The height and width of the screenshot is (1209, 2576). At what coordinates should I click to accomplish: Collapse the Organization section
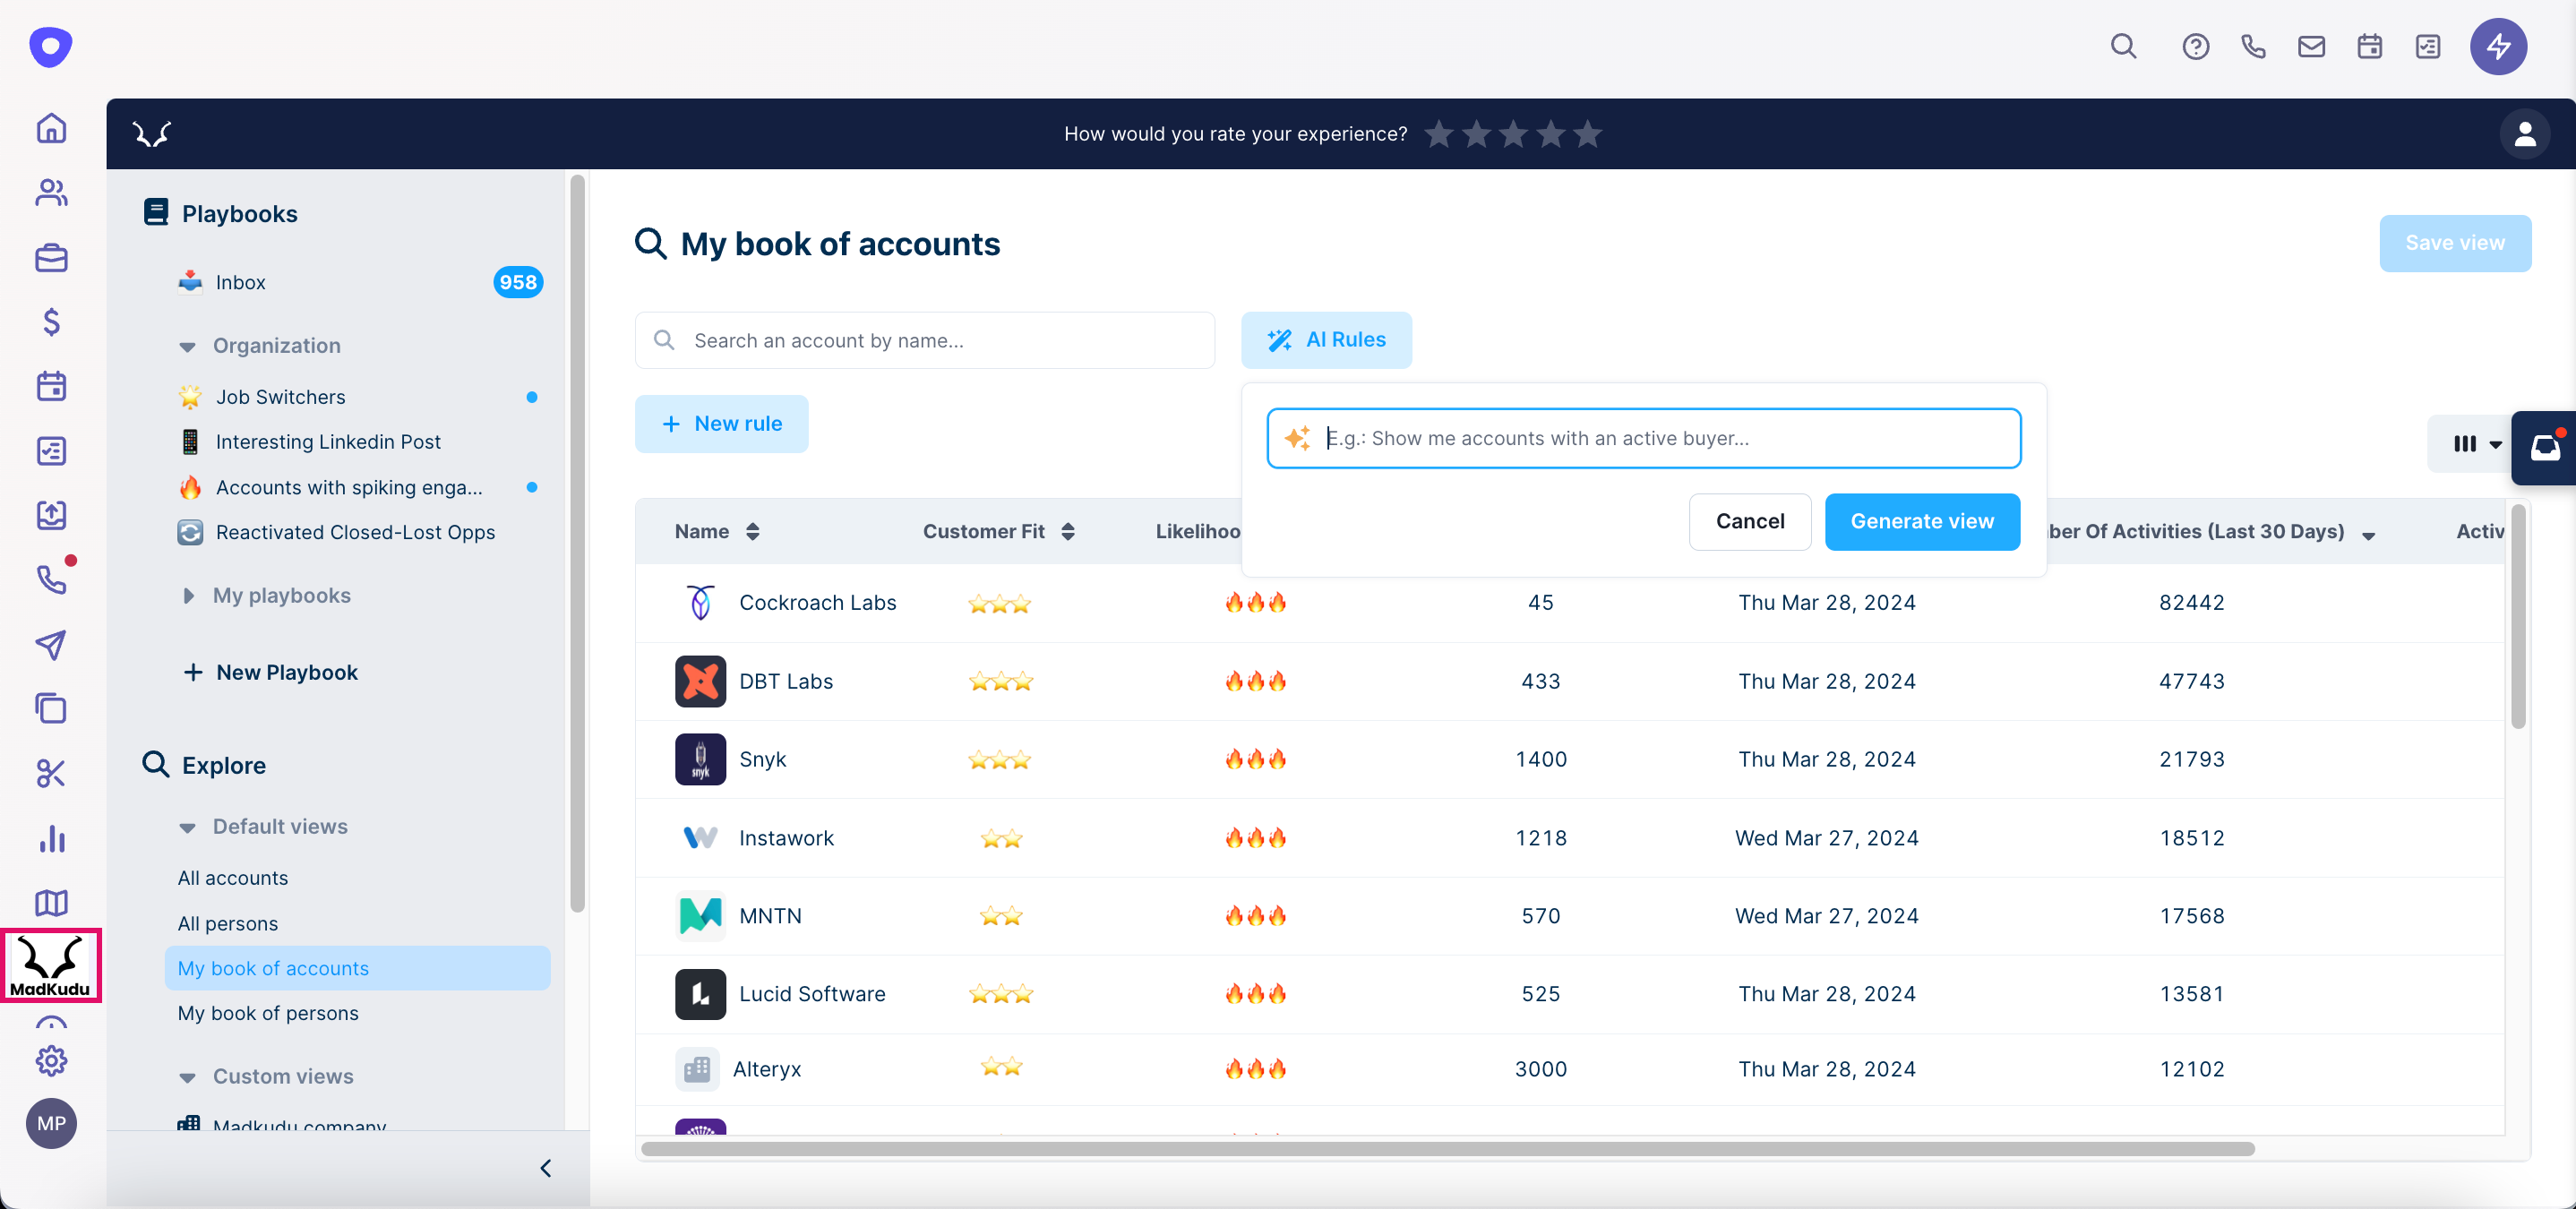coord(187,347)
